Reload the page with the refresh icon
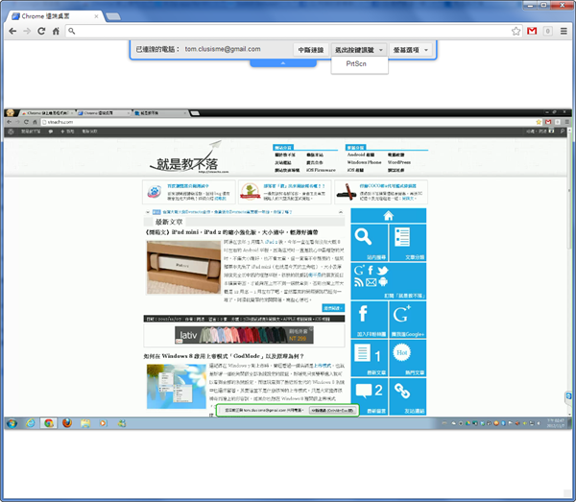 [x=41, y=32]
